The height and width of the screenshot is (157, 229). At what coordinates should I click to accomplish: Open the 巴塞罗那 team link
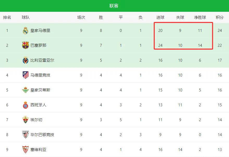[x=38, y=45]
